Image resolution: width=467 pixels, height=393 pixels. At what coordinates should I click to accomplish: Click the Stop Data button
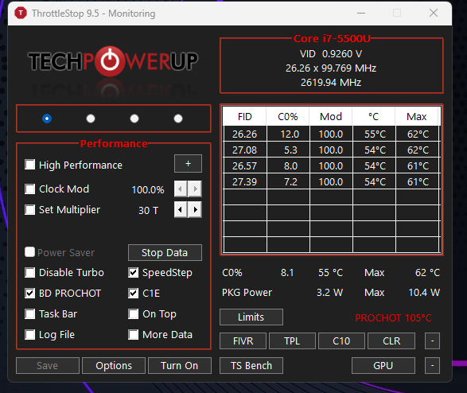[x=165, y=253]
